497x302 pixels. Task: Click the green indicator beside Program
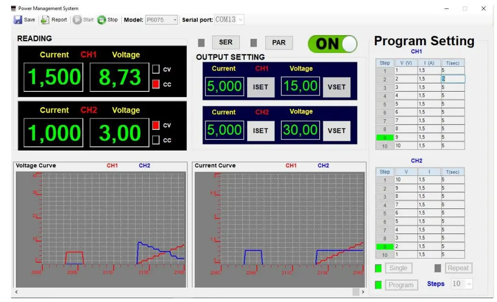coord(378,285)
